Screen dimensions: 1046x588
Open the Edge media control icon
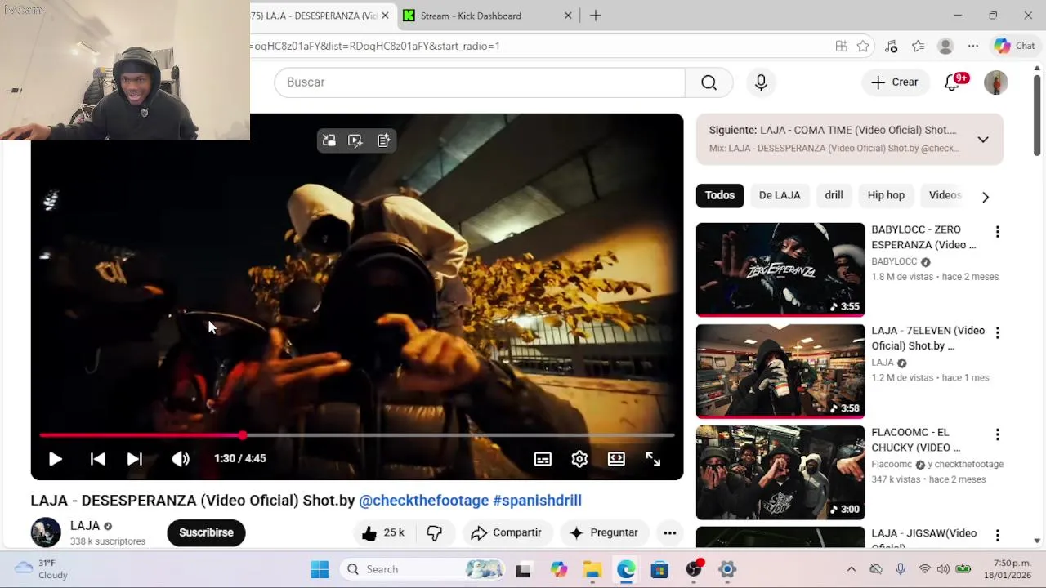(891, 47)
